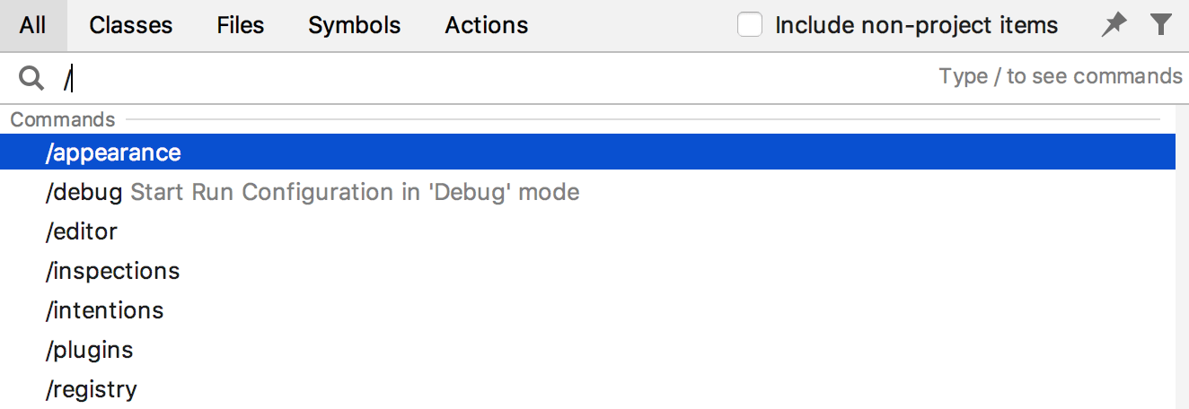Click the results list vertical scrollbar
The image size is (1189, 409).
(x=1182, y=269)
